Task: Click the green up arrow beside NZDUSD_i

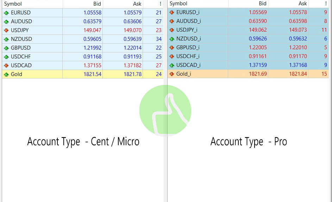Action: point(172,39)
